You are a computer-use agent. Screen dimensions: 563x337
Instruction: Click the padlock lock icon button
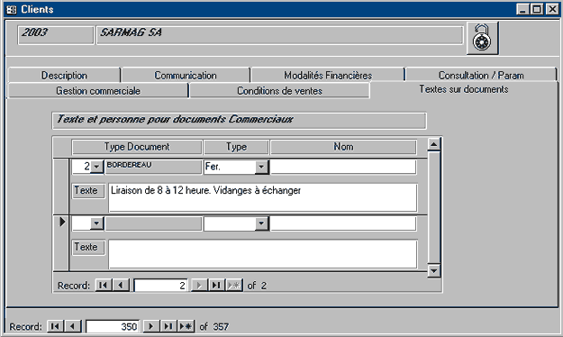pyautogui.click(x=482, y=38)
